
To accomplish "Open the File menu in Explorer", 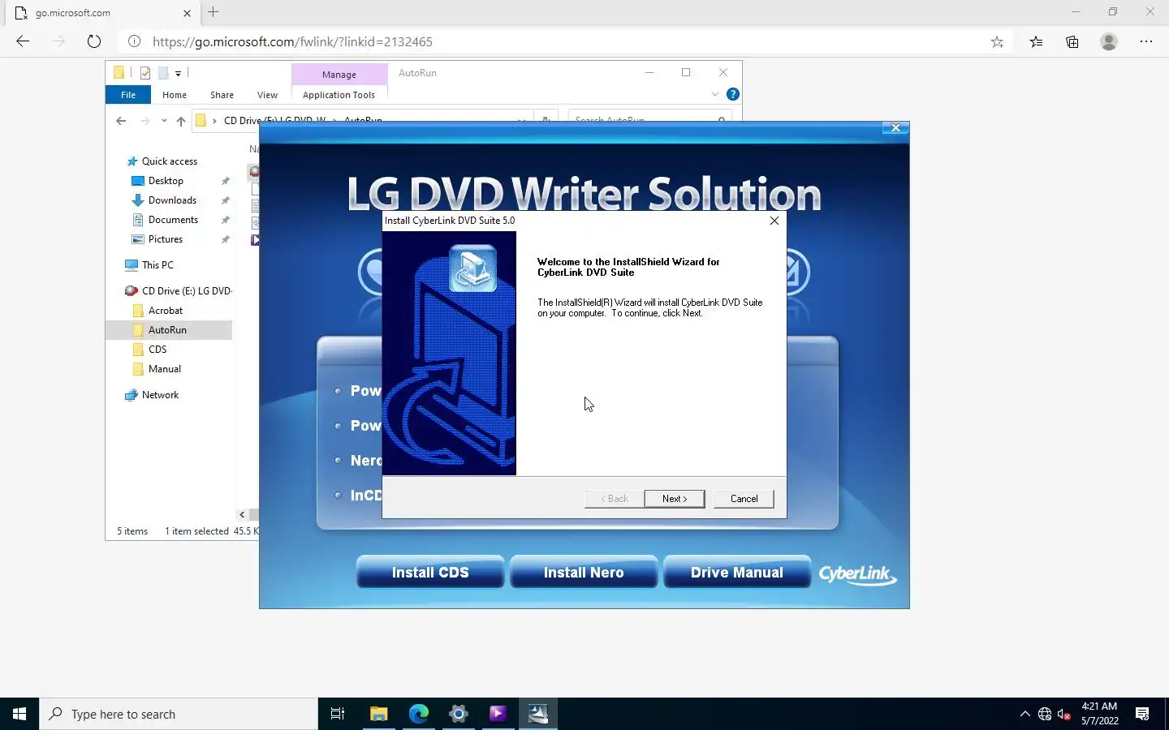I will pyautogui.click(x=128, y=95).
